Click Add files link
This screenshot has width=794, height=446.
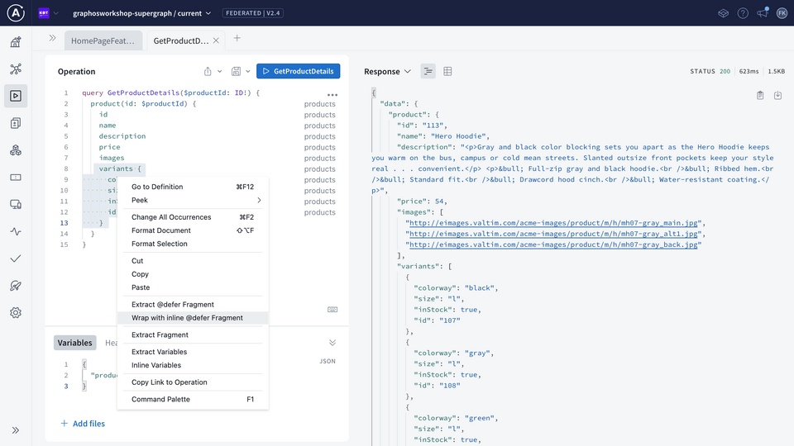click(x=83, y=424)
